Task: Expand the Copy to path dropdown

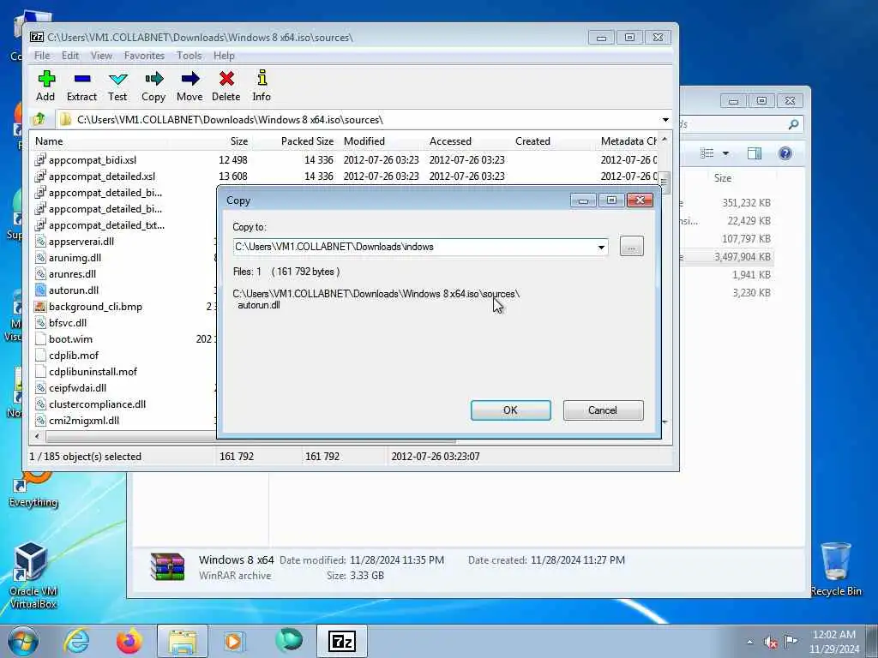Action: click(601, 248)
